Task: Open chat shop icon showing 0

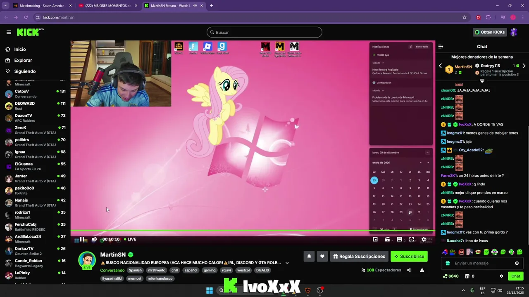Action: pos(469,276)
